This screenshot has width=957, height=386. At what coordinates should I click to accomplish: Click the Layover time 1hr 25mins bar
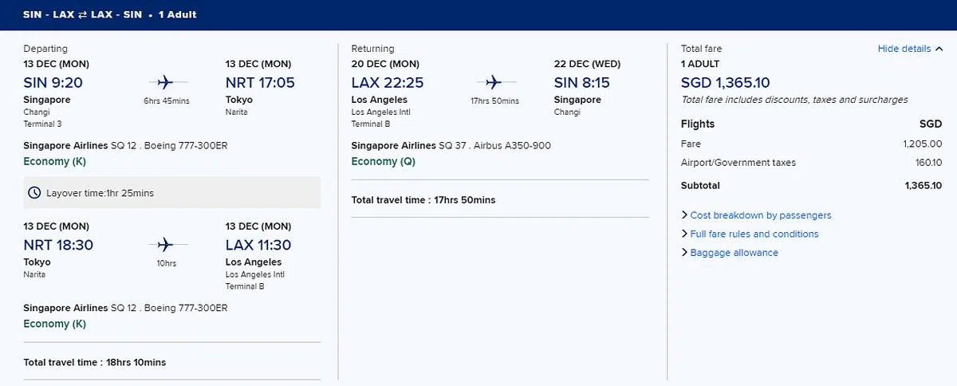click(x=171, y=193)
